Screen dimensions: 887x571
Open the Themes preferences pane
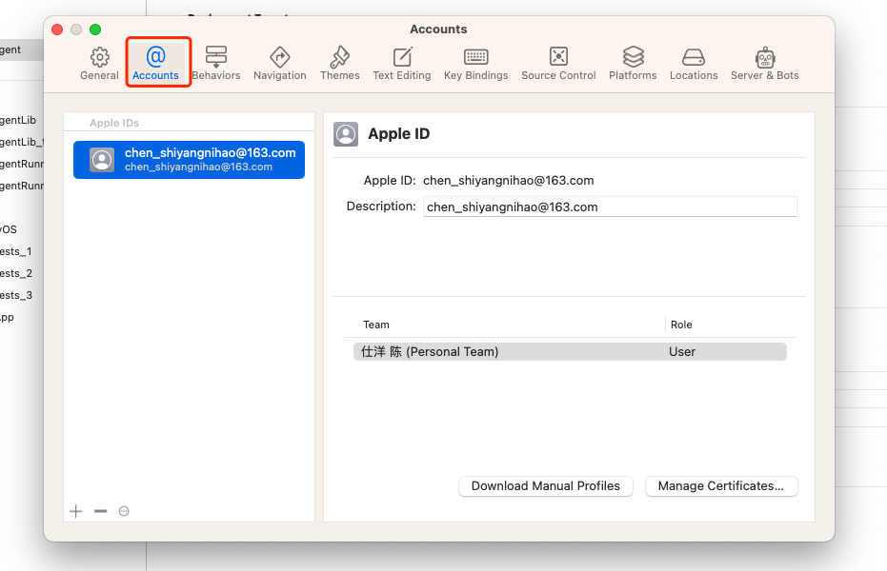(340, 63)
